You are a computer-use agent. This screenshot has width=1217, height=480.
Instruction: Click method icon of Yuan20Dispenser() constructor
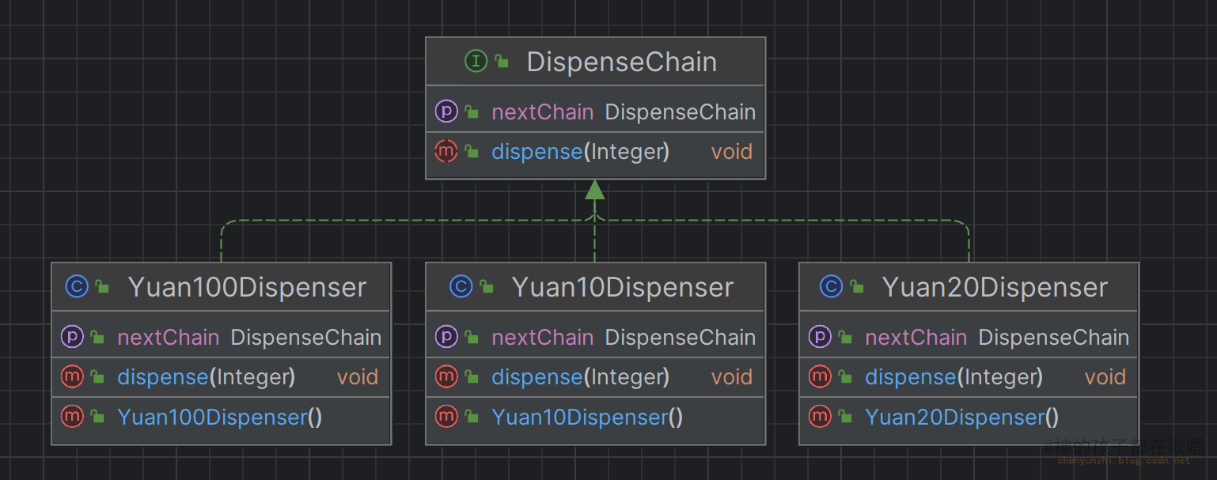(x=820, y=416)
